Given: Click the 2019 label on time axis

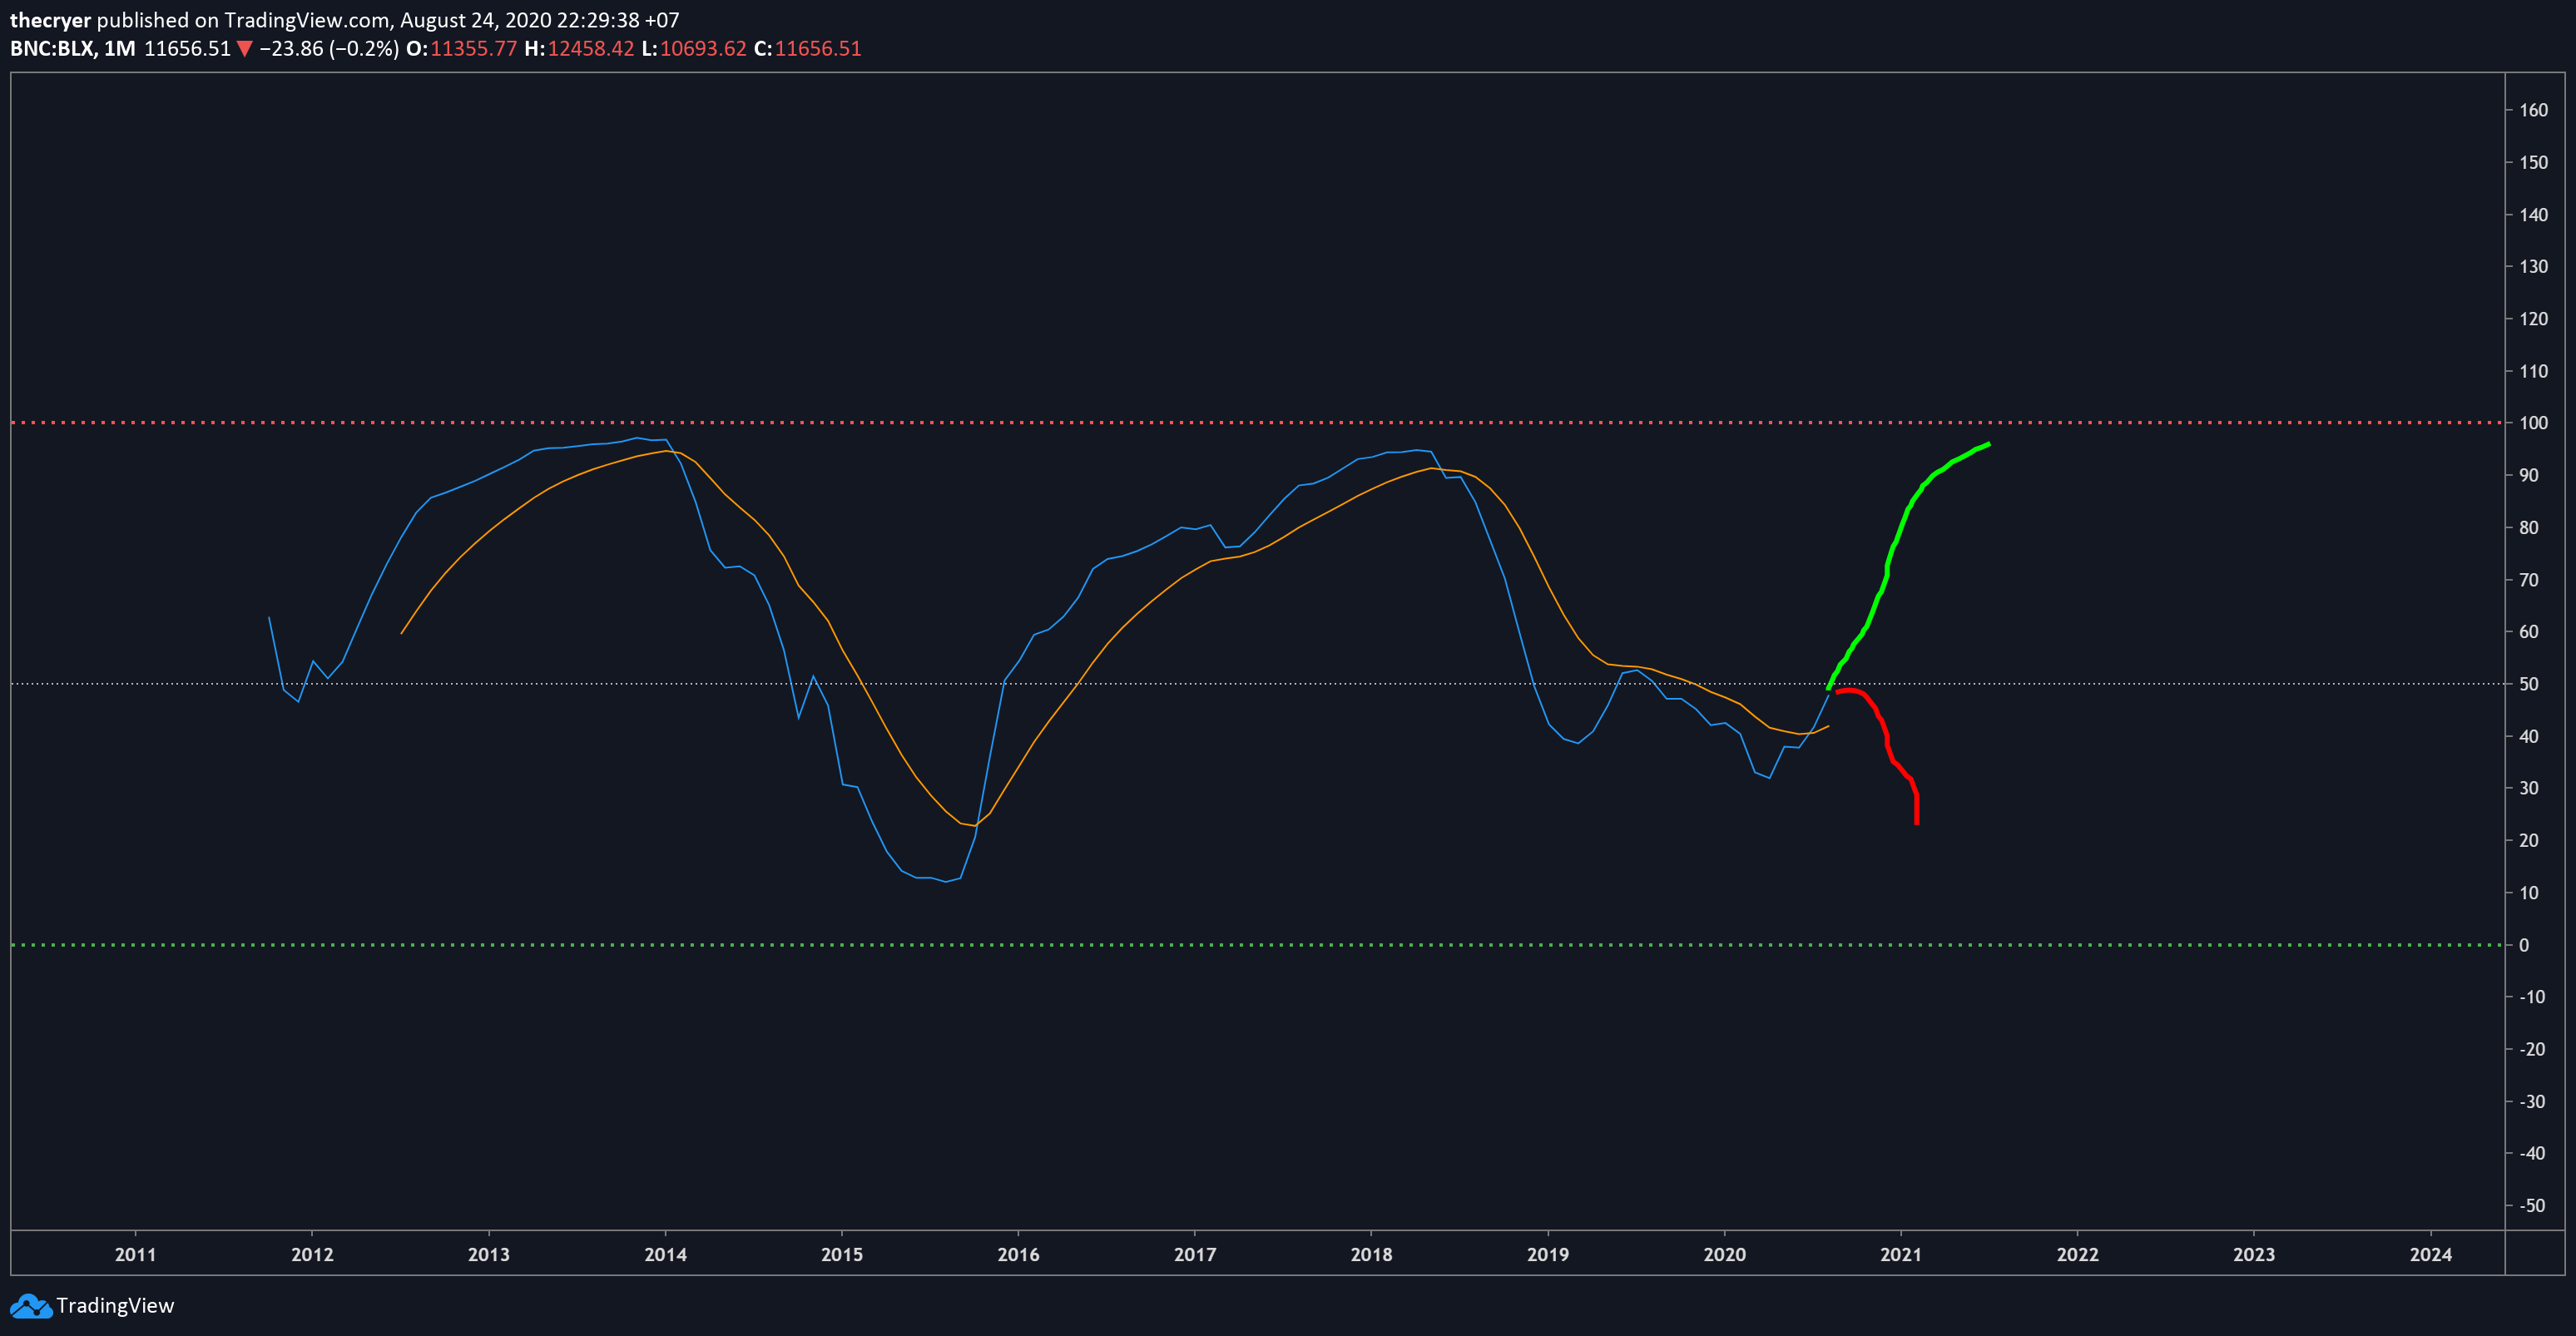Looking at the screenshot, I should [x=1548, y=1254].
